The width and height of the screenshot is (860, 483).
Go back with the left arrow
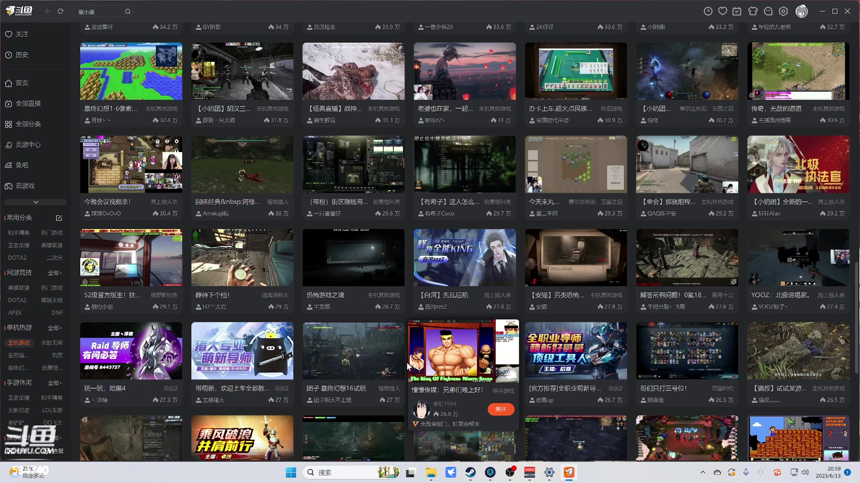point(48,12)
